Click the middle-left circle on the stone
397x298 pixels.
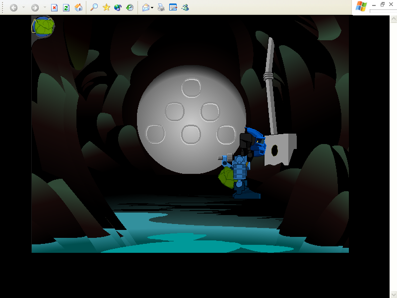[175, 111]
